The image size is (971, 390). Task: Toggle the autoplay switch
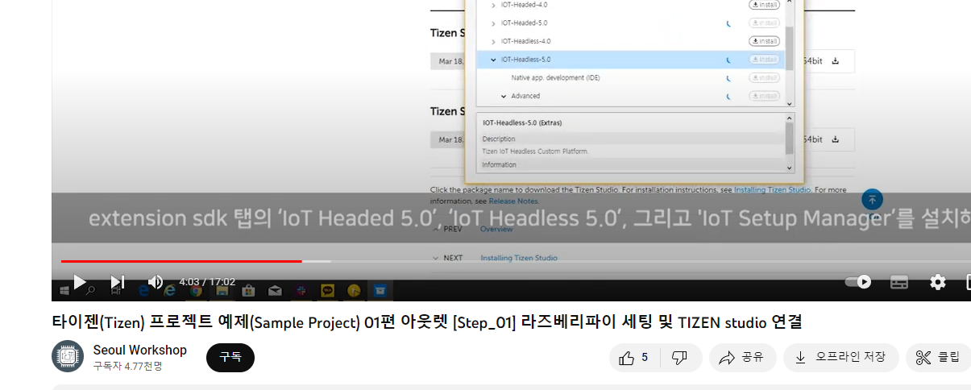click(858, 282)
